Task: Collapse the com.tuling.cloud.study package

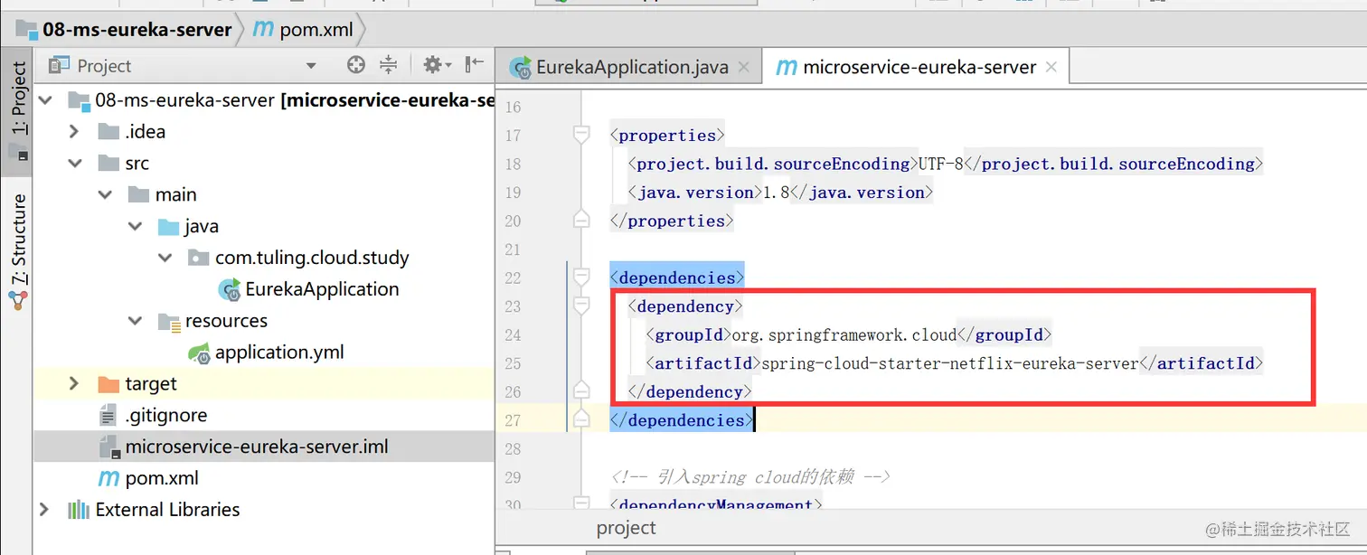Action: 165,258
